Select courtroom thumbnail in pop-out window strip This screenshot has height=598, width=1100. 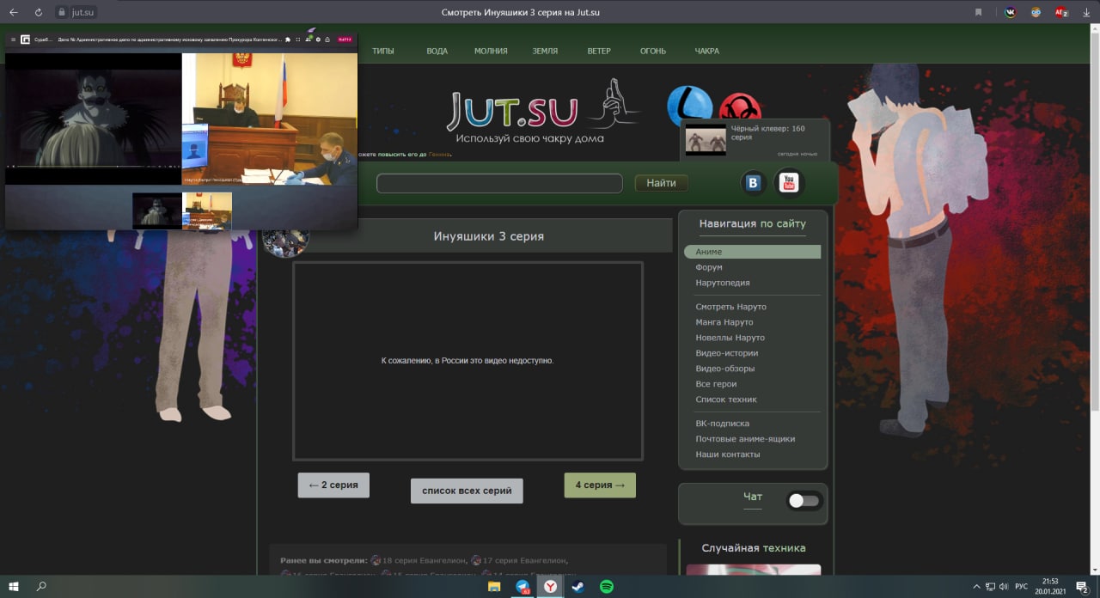click(208, 211)
